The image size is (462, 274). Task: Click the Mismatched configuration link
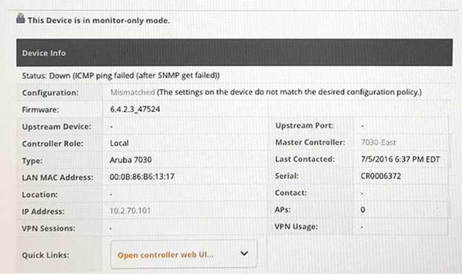tap(132, 92)
